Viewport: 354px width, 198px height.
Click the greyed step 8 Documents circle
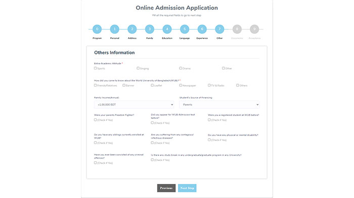(x=237, y=29)
